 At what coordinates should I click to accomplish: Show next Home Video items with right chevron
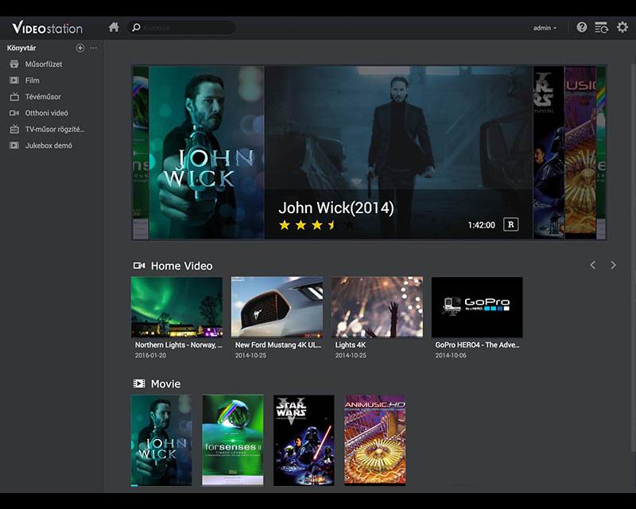[613, 265]
